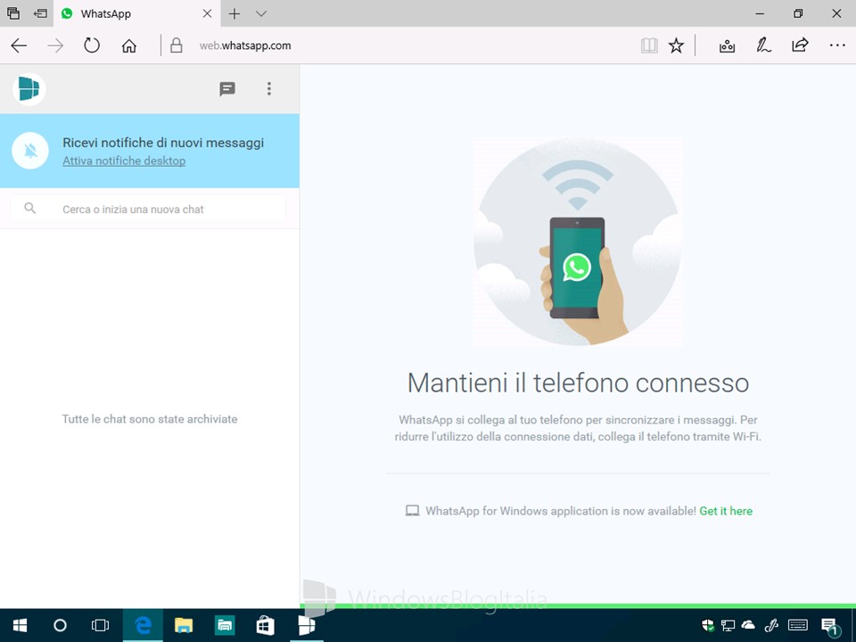This screenshot has height=642, width=856.
Task: Click 'Attiva notifiche desktop' link
Action: click(124, 161)
